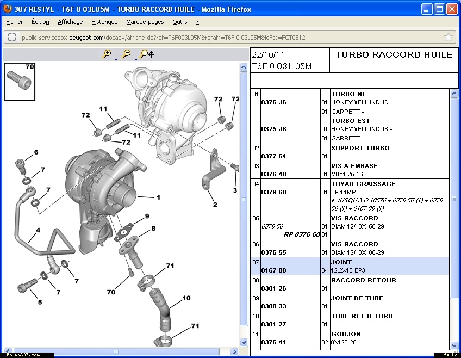Open the Marque-pages menu
Image resolution: width=461 pixels, height=358 pixels.
tap(145, 22)
